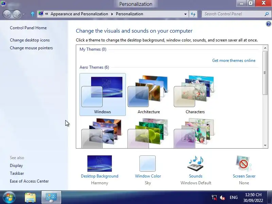The width and height of the screenshot is (272, 204).
Task: Open the Windows Start menu orb
Action: [x=9, y=198]
